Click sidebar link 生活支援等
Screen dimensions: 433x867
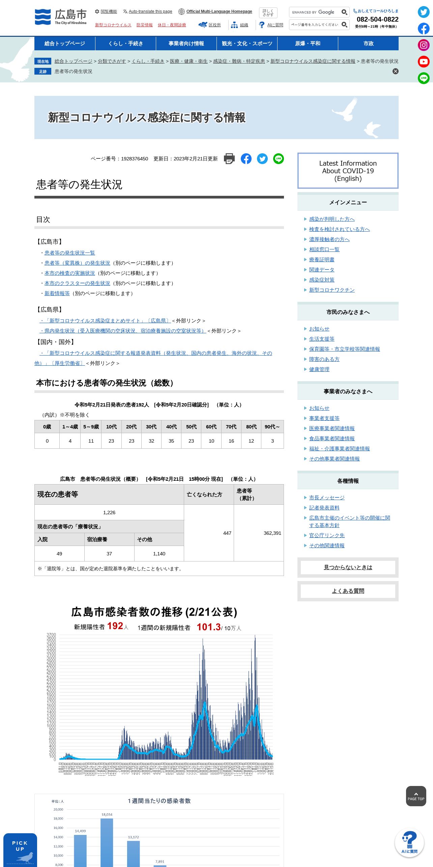[322, 339]
